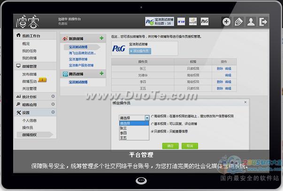
Task: Choose 王五 from the operator dropdown list
Action: pos(134,138)
